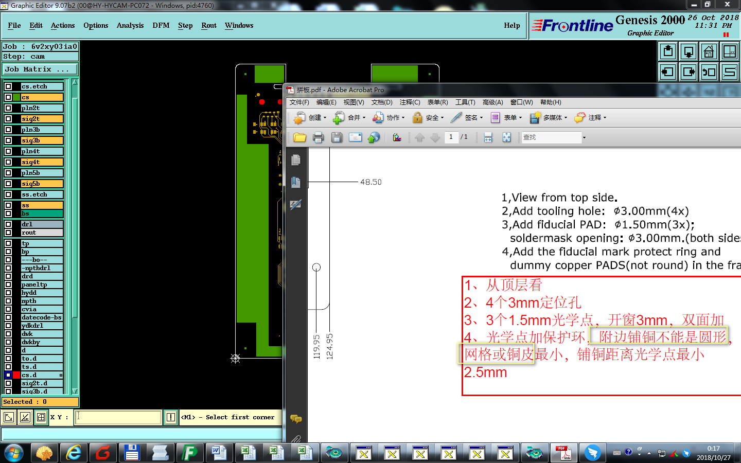
Task: Click the pan up view button
Action: click(668, 51)
